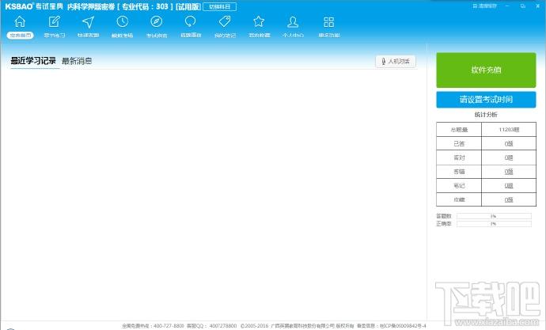Click the 切换科目 switch subject button
The image size is (546, 330).
219,6
